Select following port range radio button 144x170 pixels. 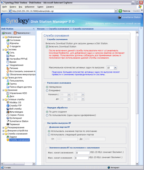[49, 135]
